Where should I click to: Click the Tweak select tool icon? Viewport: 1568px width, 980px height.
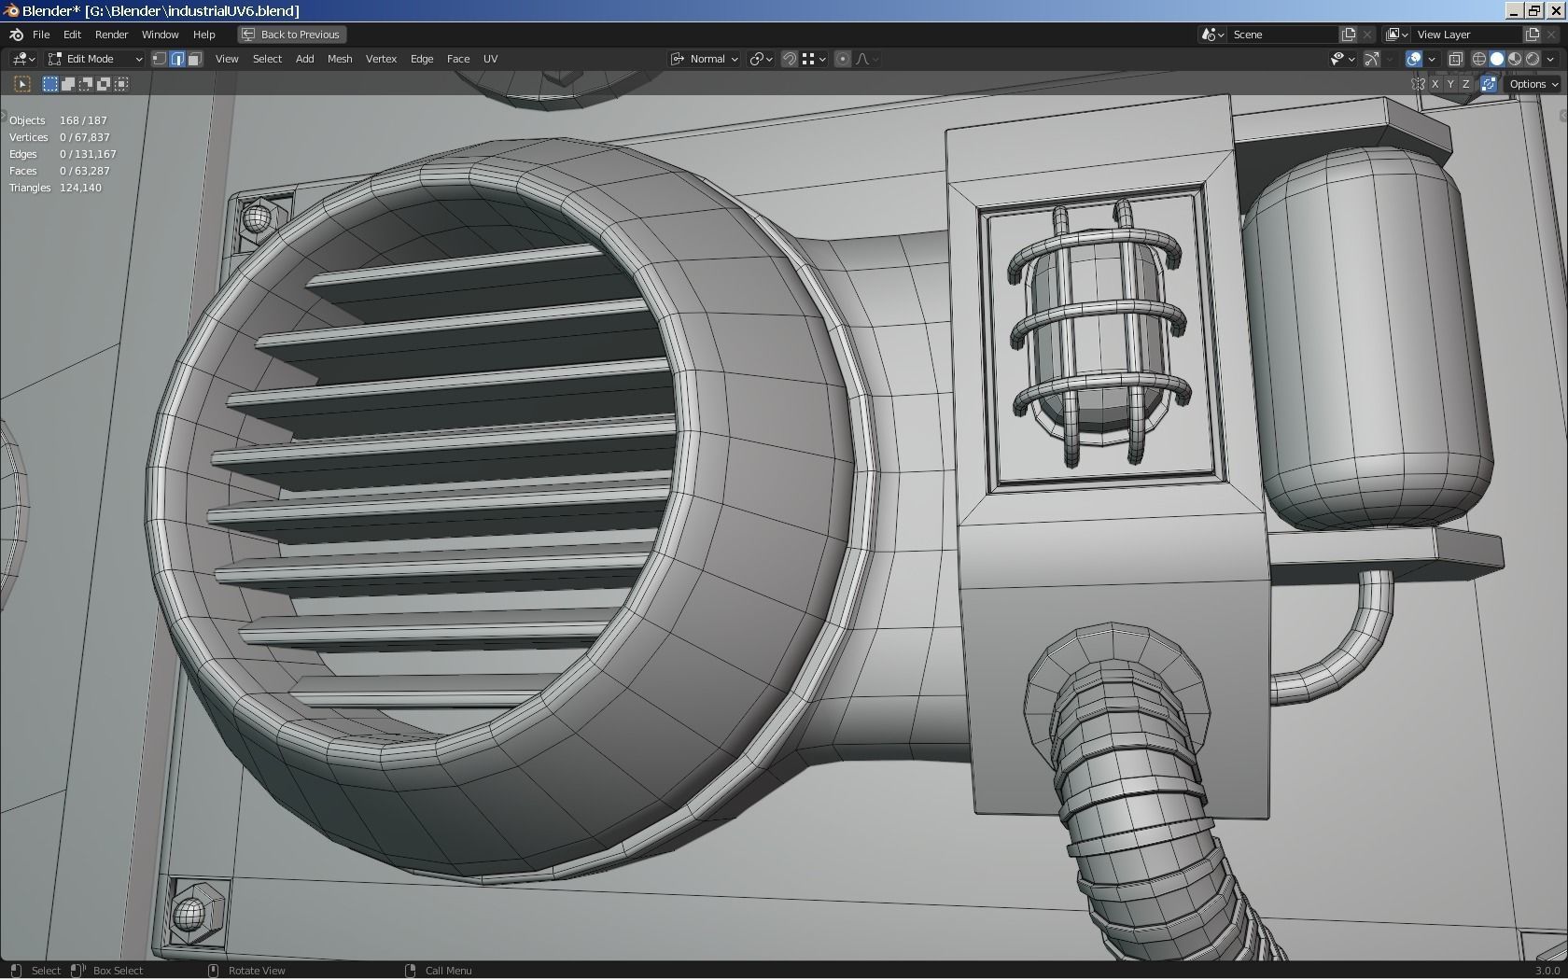point(22,84)
